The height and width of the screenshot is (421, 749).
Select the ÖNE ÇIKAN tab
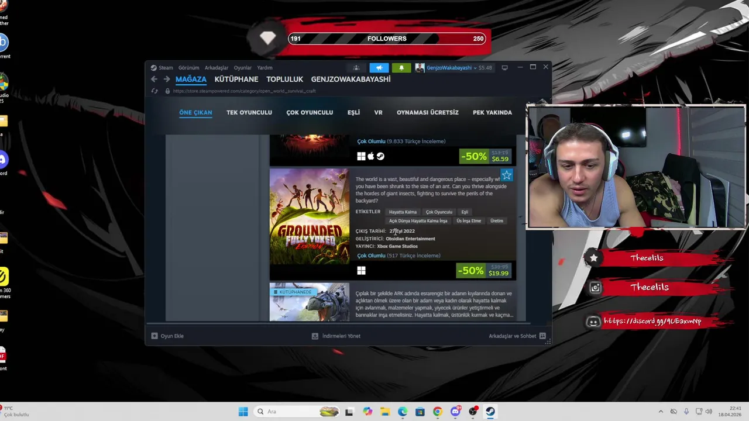[195, 112]
